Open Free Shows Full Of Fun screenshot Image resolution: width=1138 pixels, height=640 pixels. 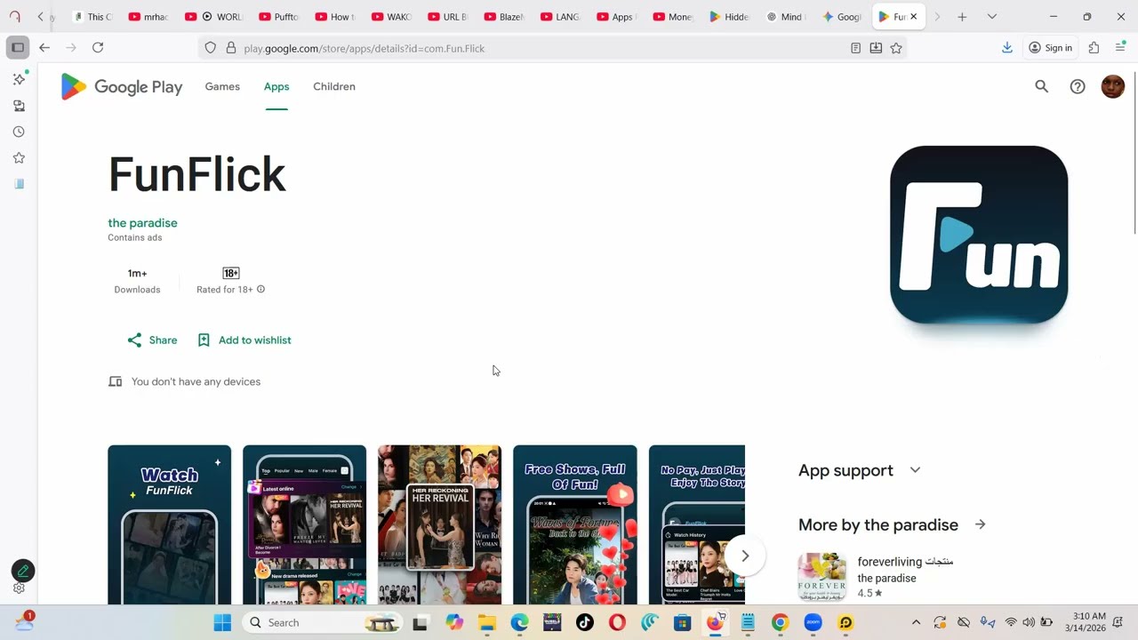(575, 524)
